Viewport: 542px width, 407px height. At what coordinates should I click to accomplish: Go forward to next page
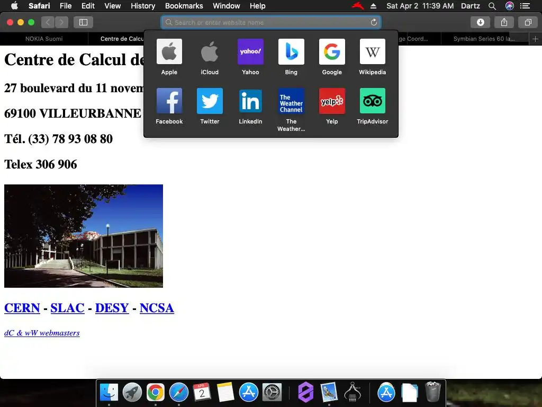click(61, 22)
